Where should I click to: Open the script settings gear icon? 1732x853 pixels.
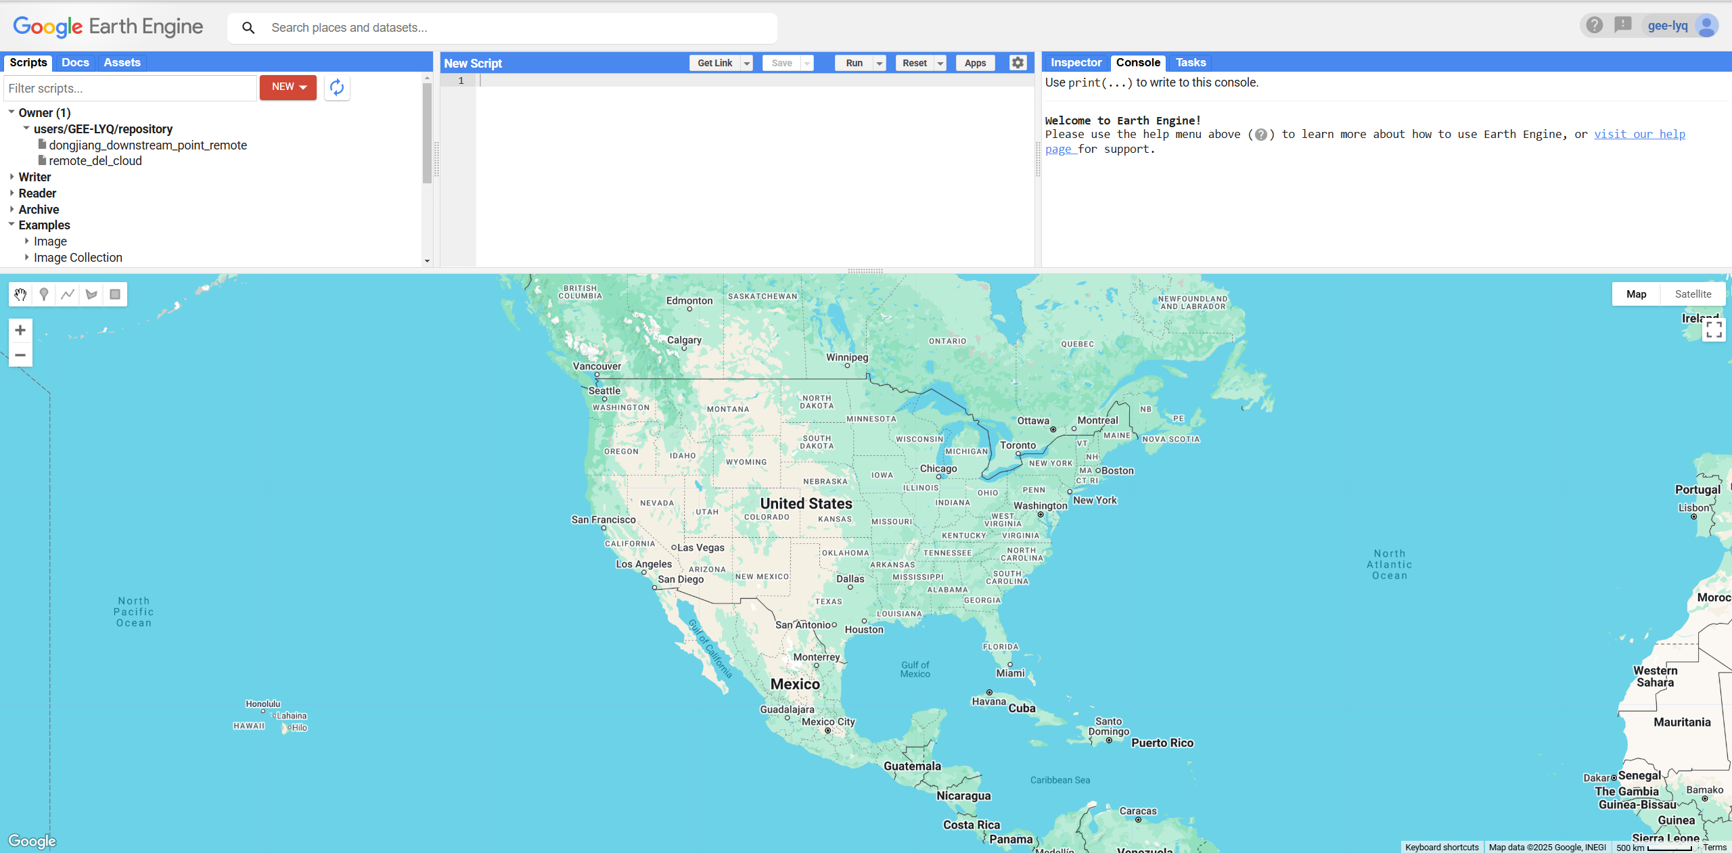1018,63
